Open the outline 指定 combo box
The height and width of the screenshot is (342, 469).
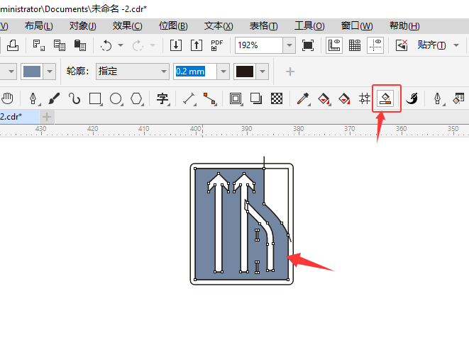[133, 72]
